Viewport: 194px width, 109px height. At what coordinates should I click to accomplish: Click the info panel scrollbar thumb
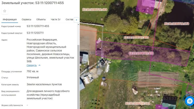pos(78,76)
